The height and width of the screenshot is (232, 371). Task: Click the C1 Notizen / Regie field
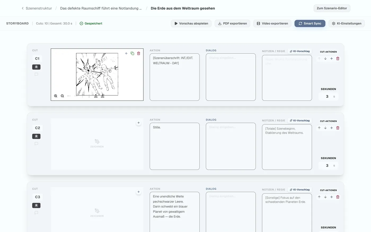287,78
